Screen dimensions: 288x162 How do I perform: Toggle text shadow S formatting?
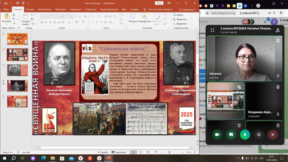click(x=54, y=22)
